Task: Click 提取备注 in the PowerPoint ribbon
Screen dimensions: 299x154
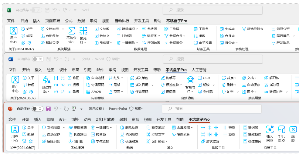Action: (252, 134)
